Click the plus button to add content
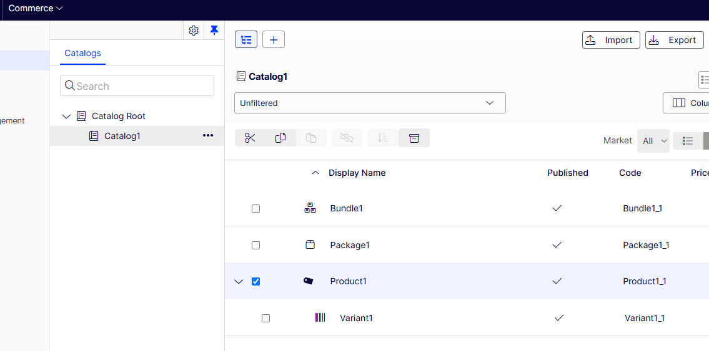This screenshot has width=709, height=351. [x=274, y=40]
